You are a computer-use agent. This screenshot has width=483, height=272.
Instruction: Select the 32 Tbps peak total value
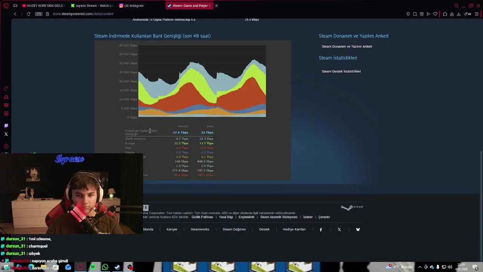[x=207, y=133]
